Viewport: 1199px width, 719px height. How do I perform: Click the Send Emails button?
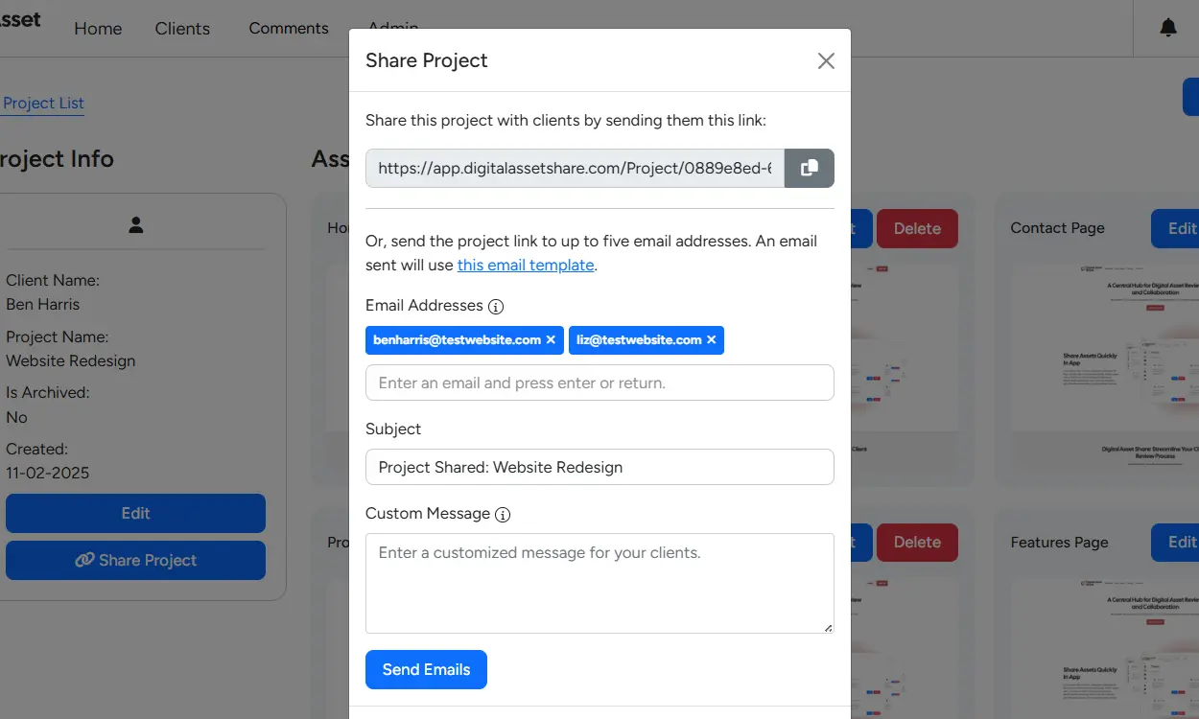(x=426, y=669)
